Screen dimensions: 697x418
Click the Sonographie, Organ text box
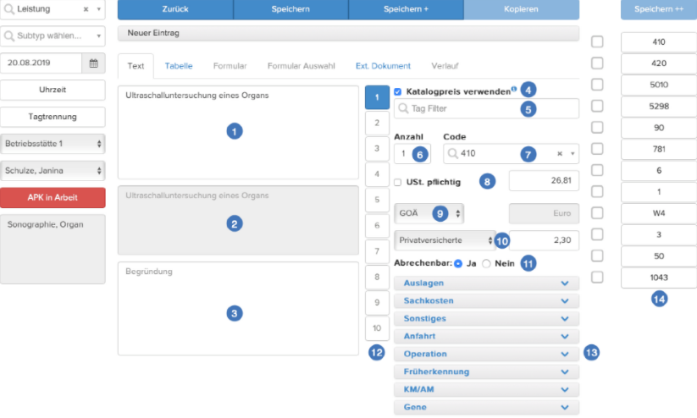coord(53,250)
